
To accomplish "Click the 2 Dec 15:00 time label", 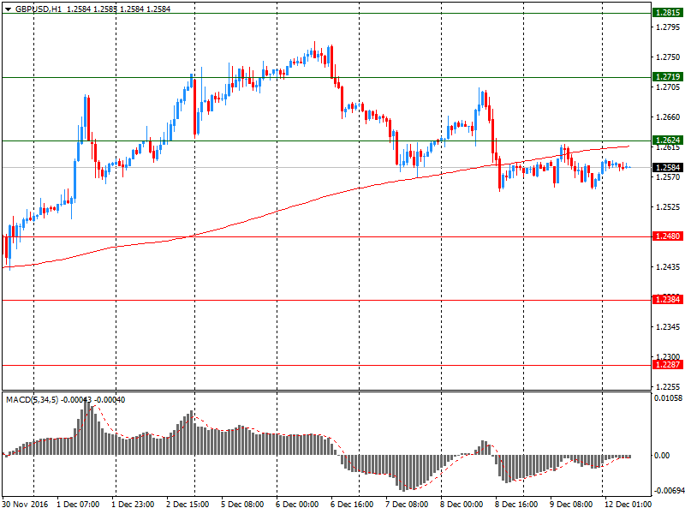I will point(188,505).
